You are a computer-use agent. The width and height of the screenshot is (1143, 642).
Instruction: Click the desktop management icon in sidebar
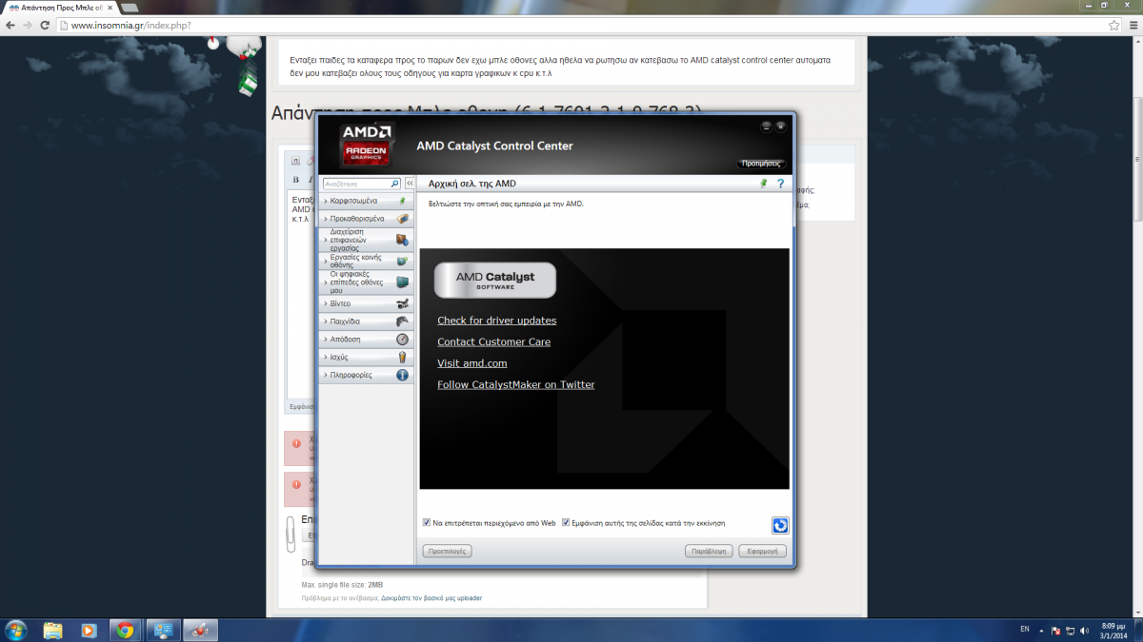tap(402, 240)
